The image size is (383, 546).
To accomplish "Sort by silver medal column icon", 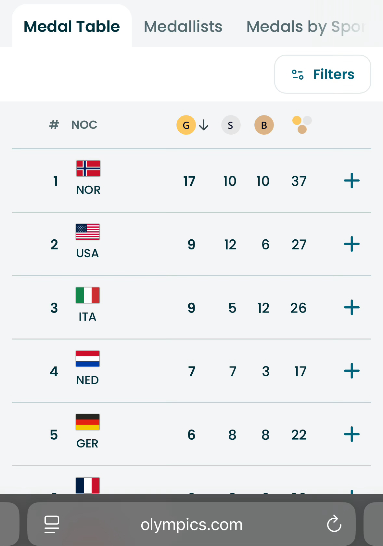I will pyautogui.click(x=231, y=125).
